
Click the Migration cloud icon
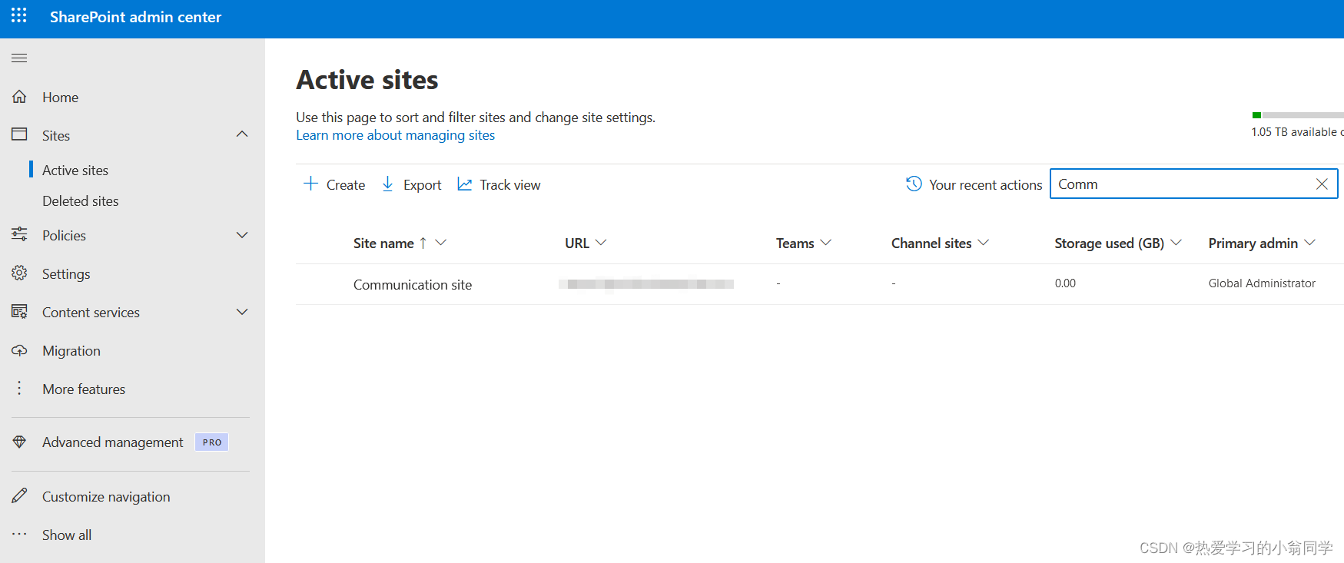point(19,350)
